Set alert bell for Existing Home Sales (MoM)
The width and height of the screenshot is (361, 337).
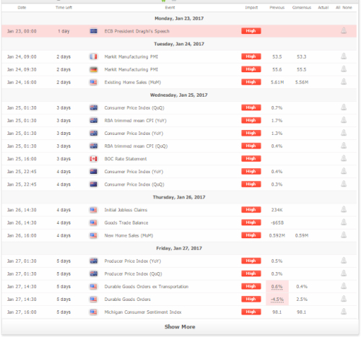pos(344,82)
